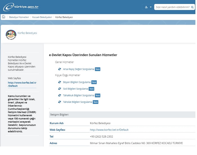Open Tahsilat Bilgileri Sorgulama link
197x155 pixels.
tap(78, 102)
